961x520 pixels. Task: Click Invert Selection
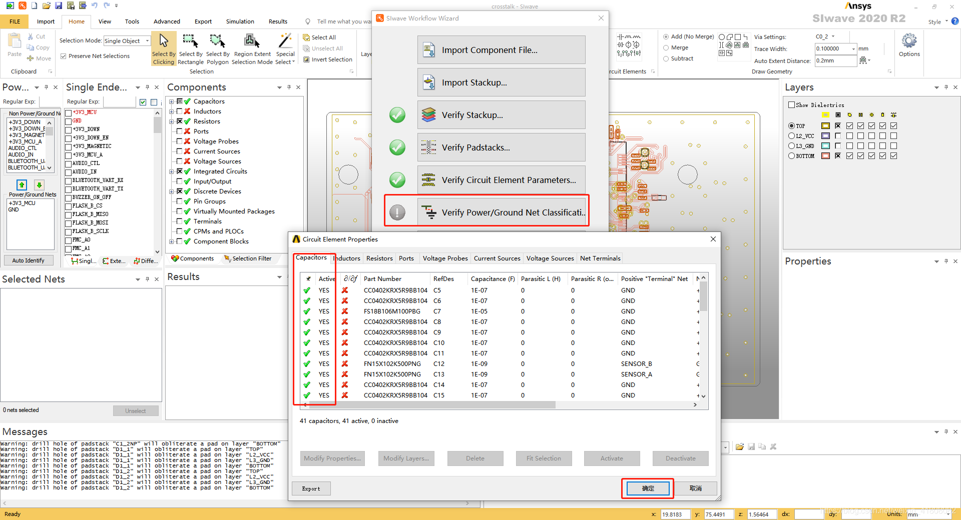click(328, 59)
